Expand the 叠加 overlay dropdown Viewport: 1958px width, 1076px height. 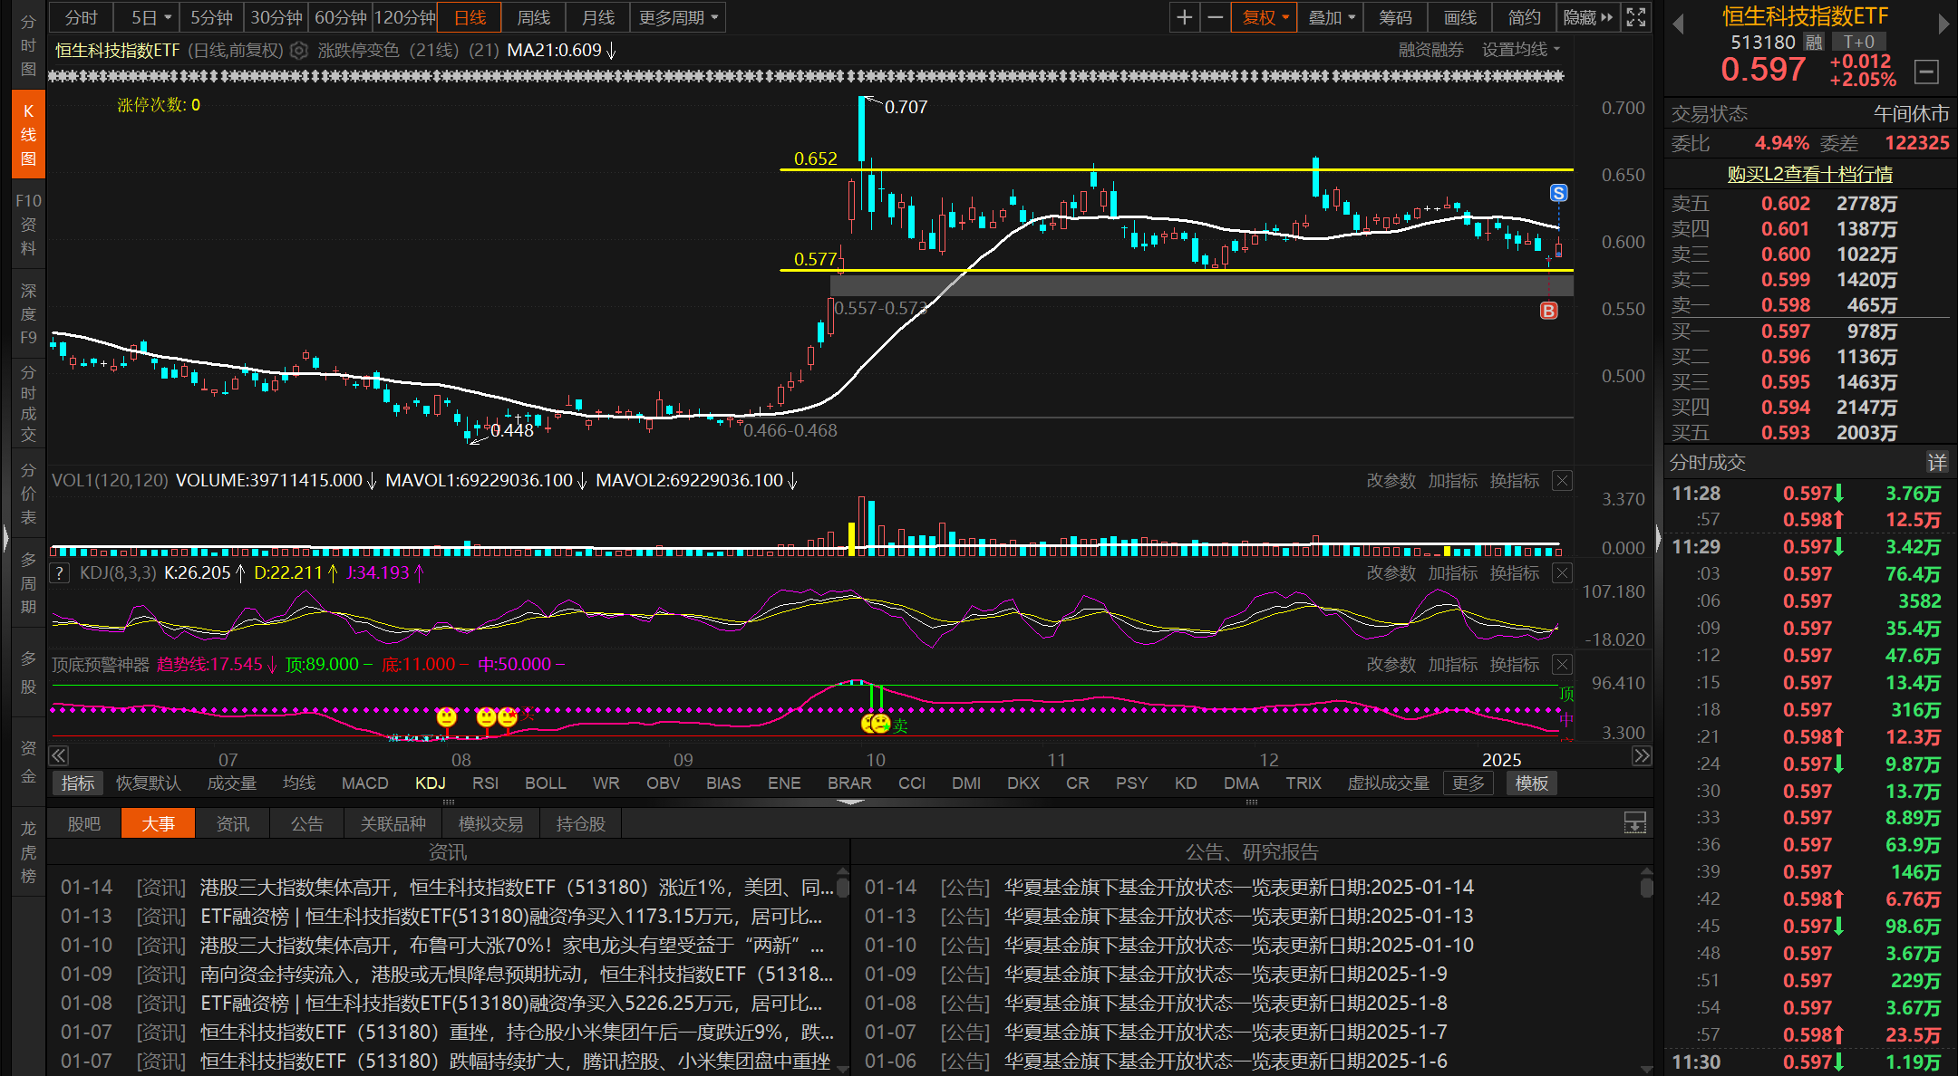[x=1329, y=16]
